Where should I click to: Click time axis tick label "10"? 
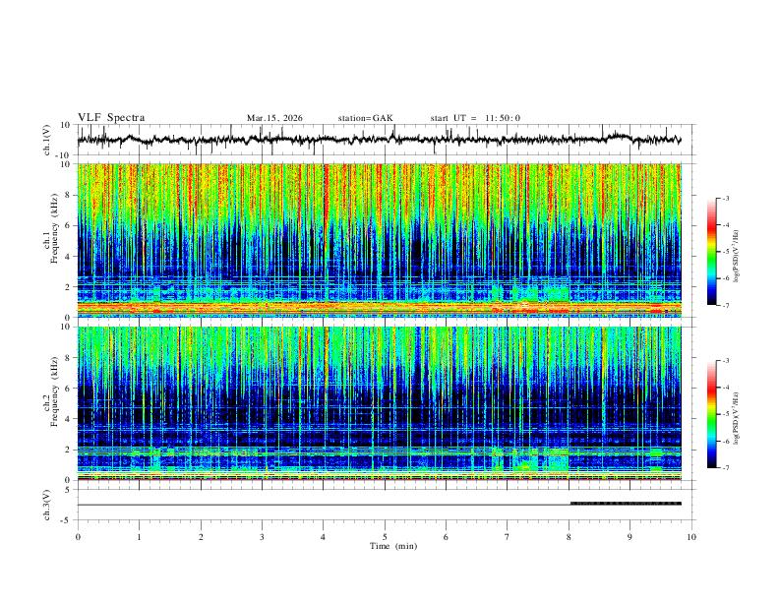[x=691, y=537]
